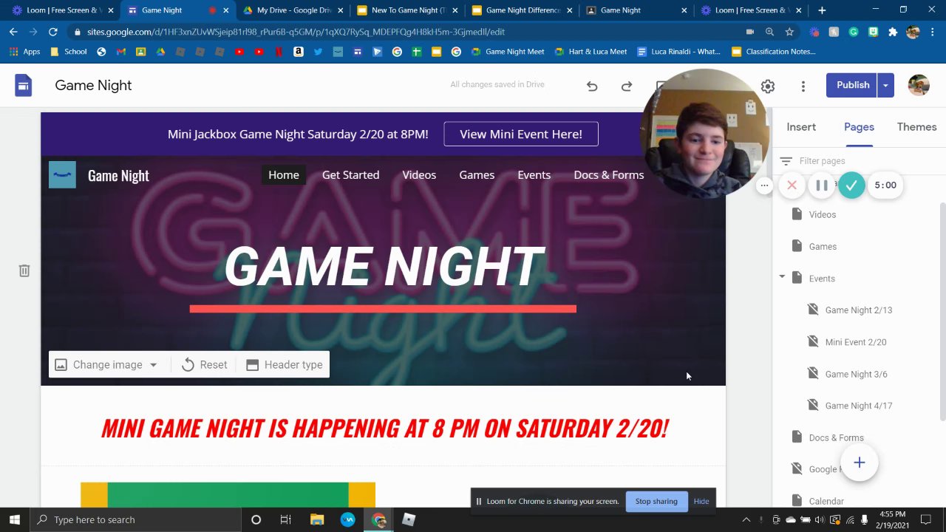Open the three-dot More menu near Publish
Viewport: 946px width, 532px height.
coord(803,86)
